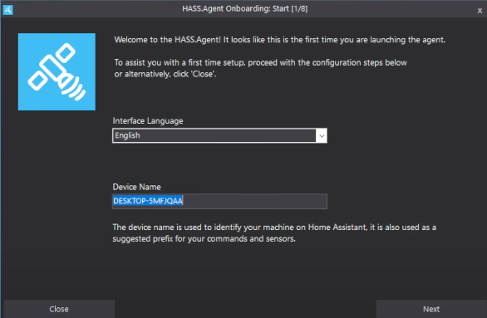Click the 'To assist you' setup instructions line
This screenshot has width=487, height=318.
pyautogui.click(x=261, y=62)
